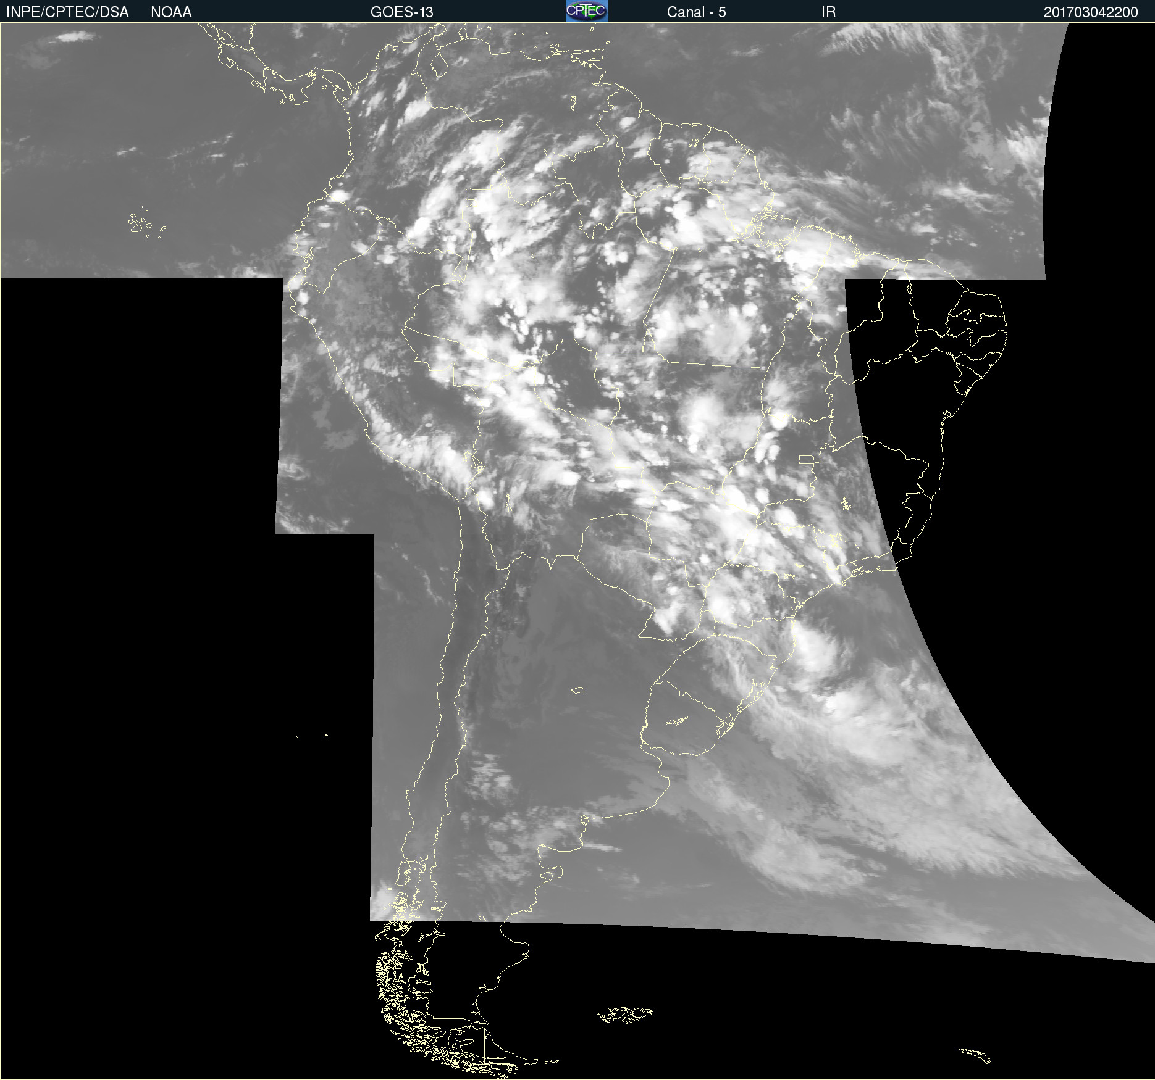Click the GOES-13 satellite label
1155x1080 pixels.
click(402, 12)
